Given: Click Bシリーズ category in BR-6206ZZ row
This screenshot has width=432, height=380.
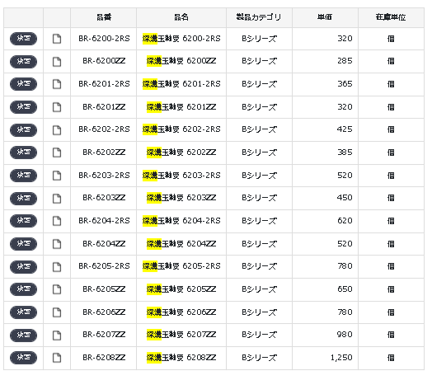Looking at the screenshot, I should click(x=259, y=312).
